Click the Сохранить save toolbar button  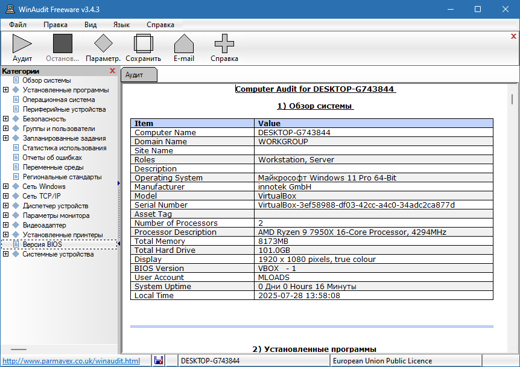click(x=143, y=48)
